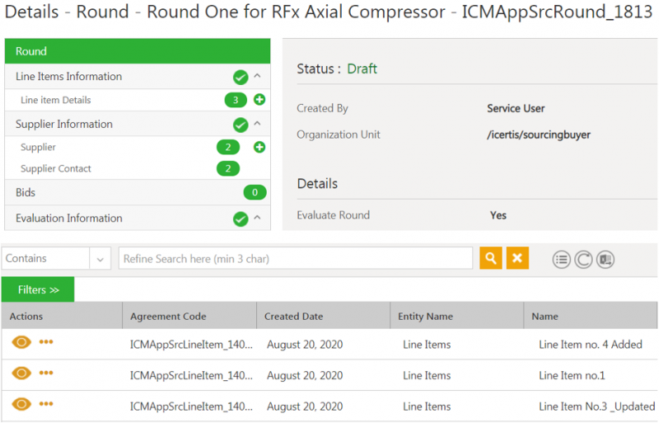Image resolution: width=659 pixels, height=423 pixels.
Task: Open the Supplier sidebar entry
Action: 38,148
